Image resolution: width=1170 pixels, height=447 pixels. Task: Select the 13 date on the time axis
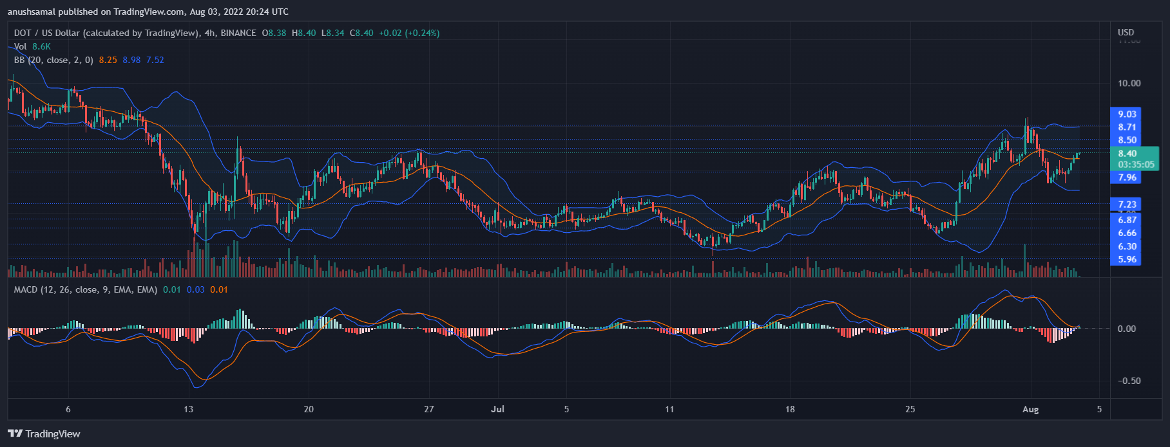pos(188,409)
